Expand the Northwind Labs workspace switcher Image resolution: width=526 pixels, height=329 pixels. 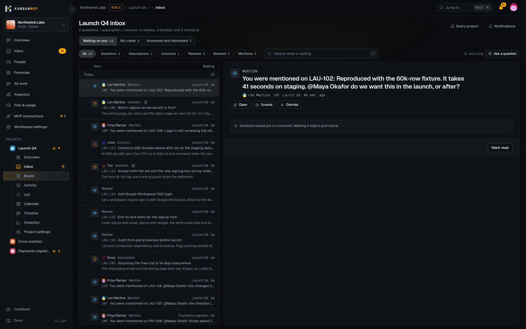pyautogui.click(x=36, y=25)
